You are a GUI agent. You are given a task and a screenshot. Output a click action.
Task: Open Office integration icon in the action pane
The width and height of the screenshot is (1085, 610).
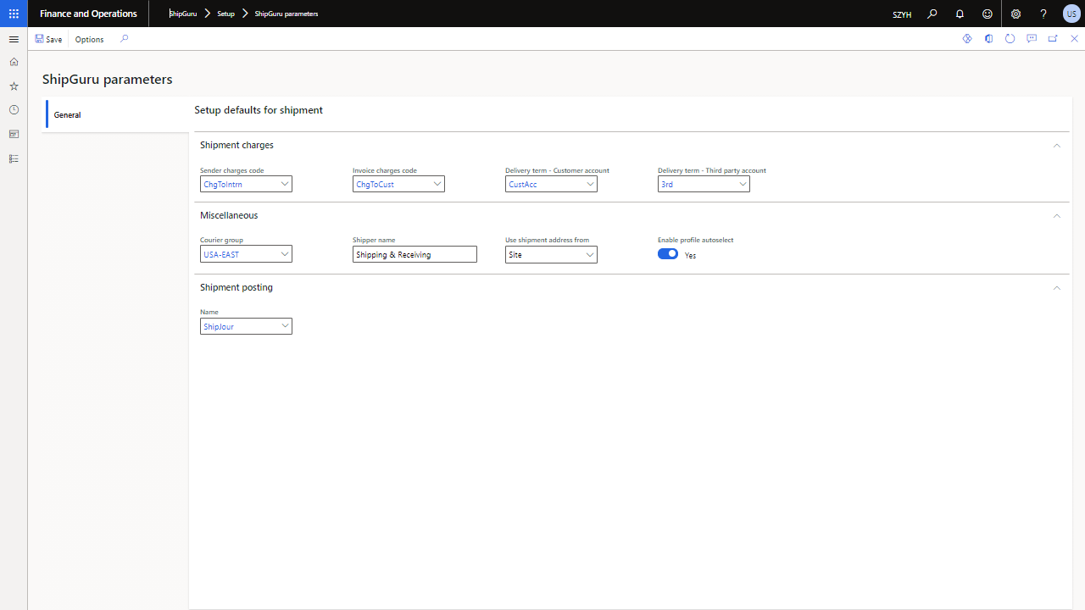[x=988, y=39]
